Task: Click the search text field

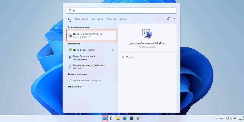Action: 121,10
